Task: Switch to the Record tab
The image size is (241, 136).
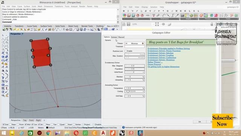Action: pyautogui.click(x=121, y=37)
